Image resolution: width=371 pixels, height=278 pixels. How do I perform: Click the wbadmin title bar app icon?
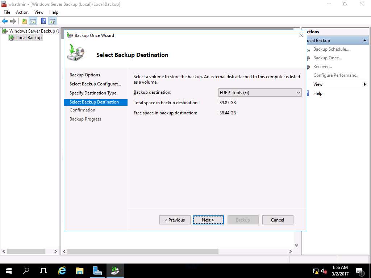click(4, 4)
